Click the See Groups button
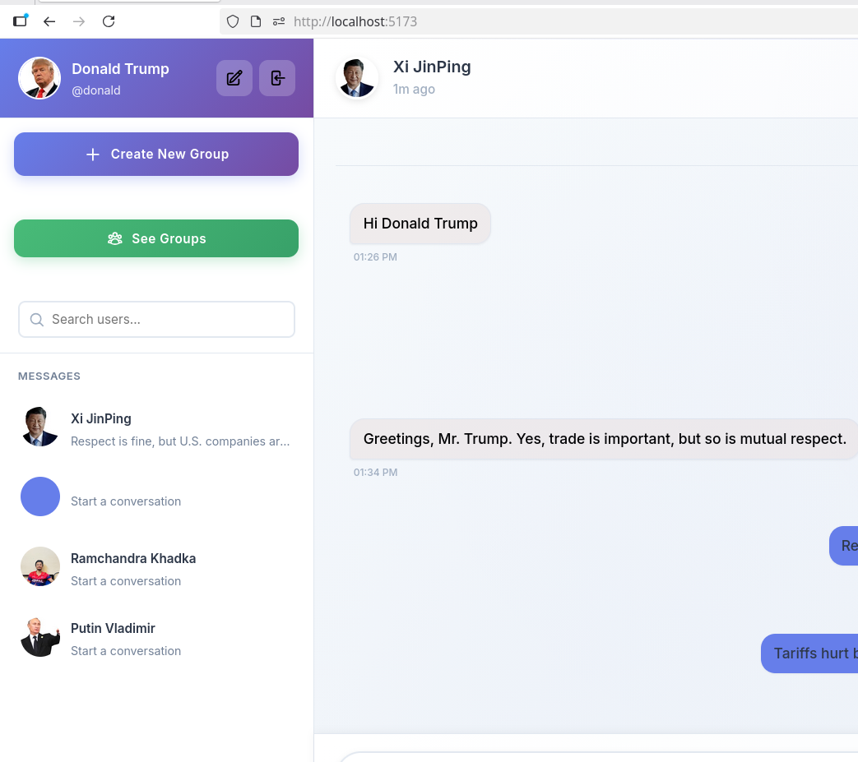This screenshot has width=858, height=762. pos(155,238)
